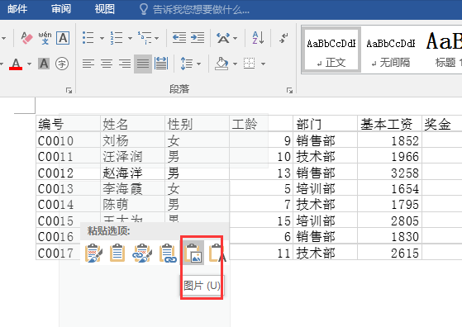Viewport: 462px width, 327px height.
Task: Click the 编号 header cell
Action: point(68,124)
